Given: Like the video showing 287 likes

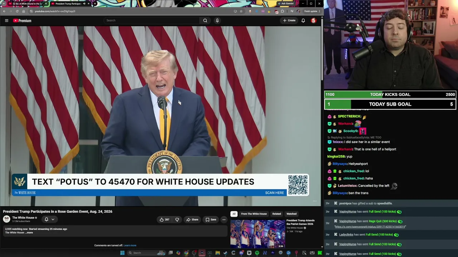Looking at the screenshot, I should pyautogui.click(x=165, y=220).
